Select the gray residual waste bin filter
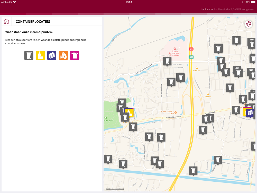Image resolution: width=257 pixels, height=193 pixels. (29, 55)
